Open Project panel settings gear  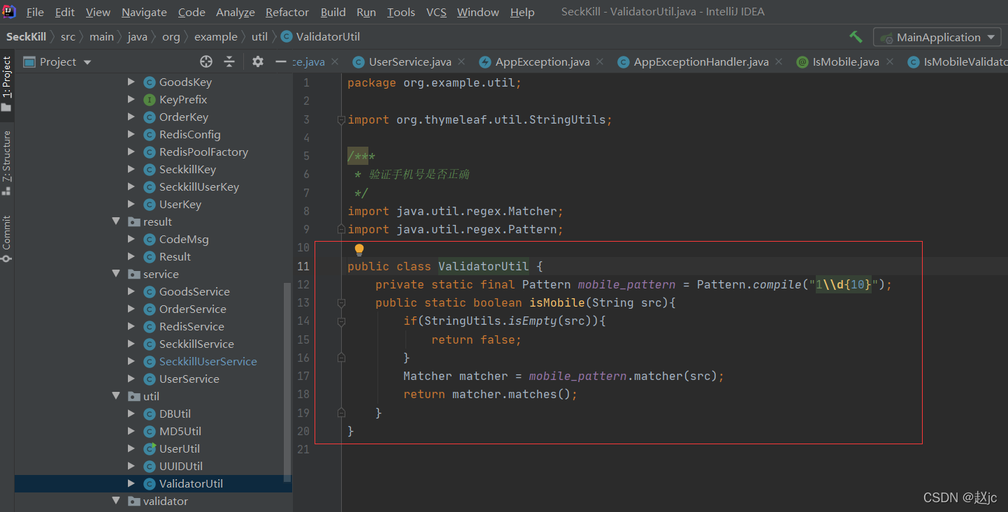(x=258, y=61)
